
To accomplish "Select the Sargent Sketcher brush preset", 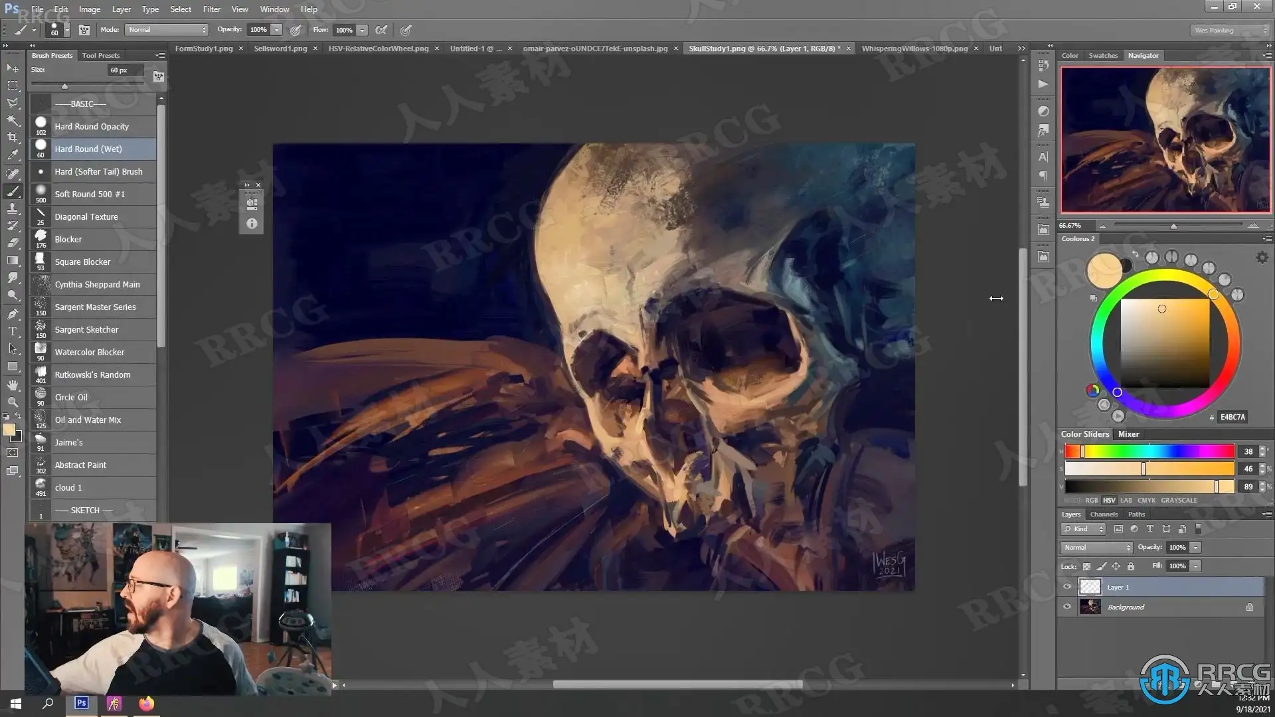I will point(86,330).
